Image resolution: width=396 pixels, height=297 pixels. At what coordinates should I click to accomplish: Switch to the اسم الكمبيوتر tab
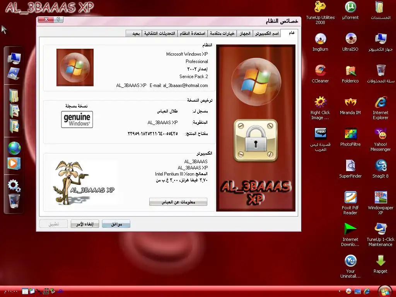pyautogui.click(x=267, y=33)
